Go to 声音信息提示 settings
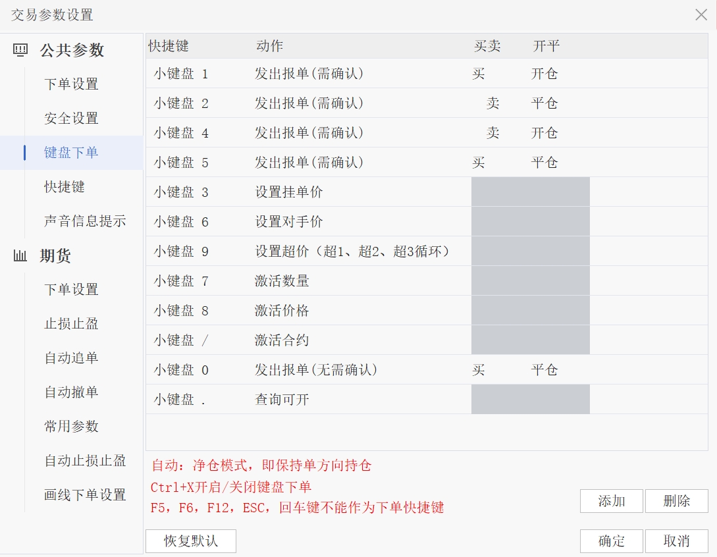The width and height of the screenshot is (717, 557). (85, 221)
